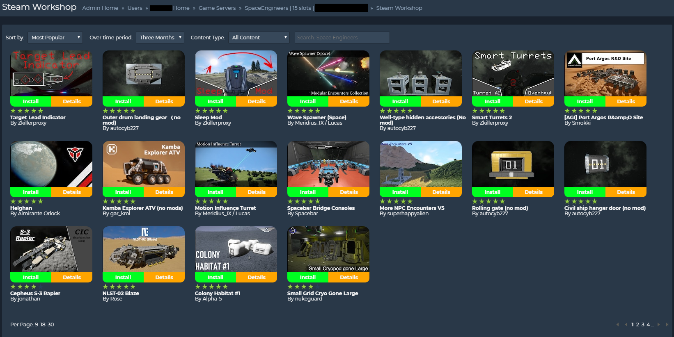Screen dimensions: 674x337
Task: Click title text 'NLST-02 Blaze'
Action: [121, 293]
